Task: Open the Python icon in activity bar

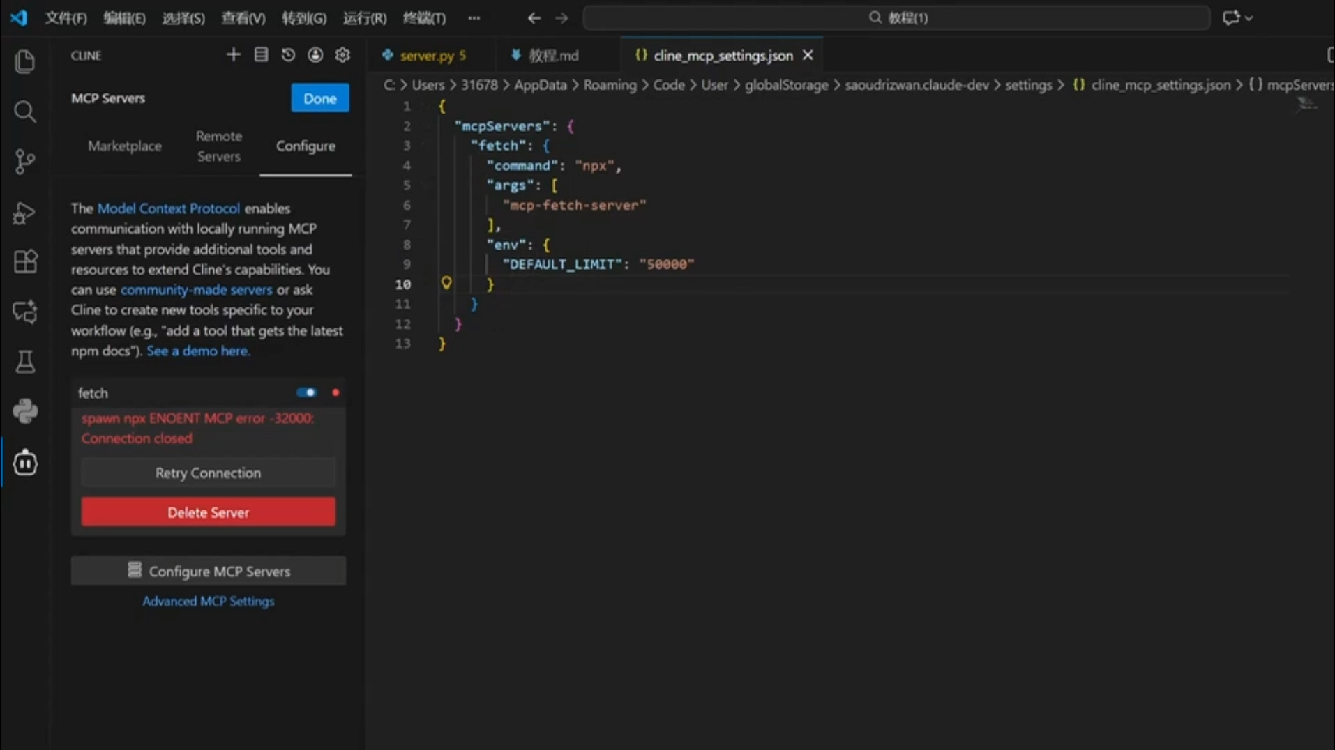Action: tap(25, 411)
